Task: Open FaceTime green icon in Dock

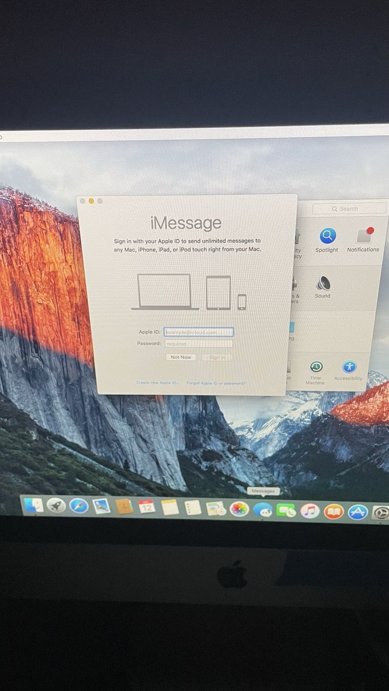Action: (286, 510)
